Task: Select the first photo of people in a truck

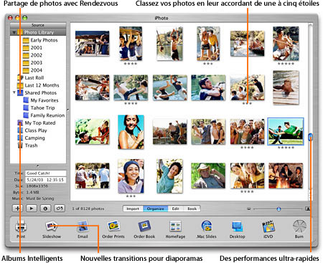Action: [x=92, y=44]
